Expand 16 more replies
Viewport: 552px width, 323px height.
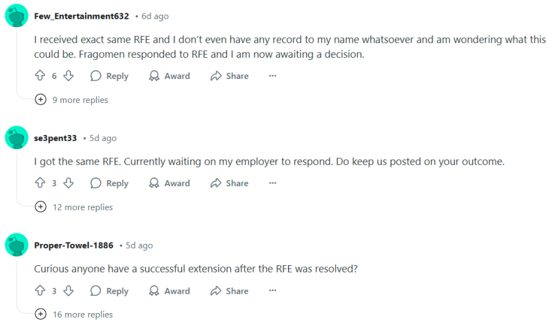coord(74,314)
